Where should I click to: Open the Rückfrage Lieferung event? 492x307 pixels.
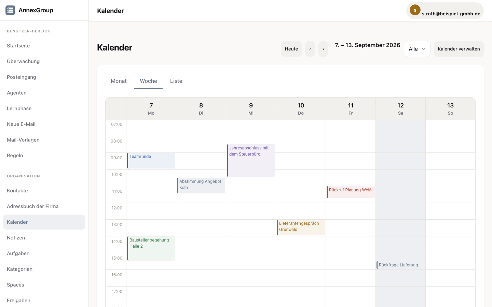coord(401,265)
